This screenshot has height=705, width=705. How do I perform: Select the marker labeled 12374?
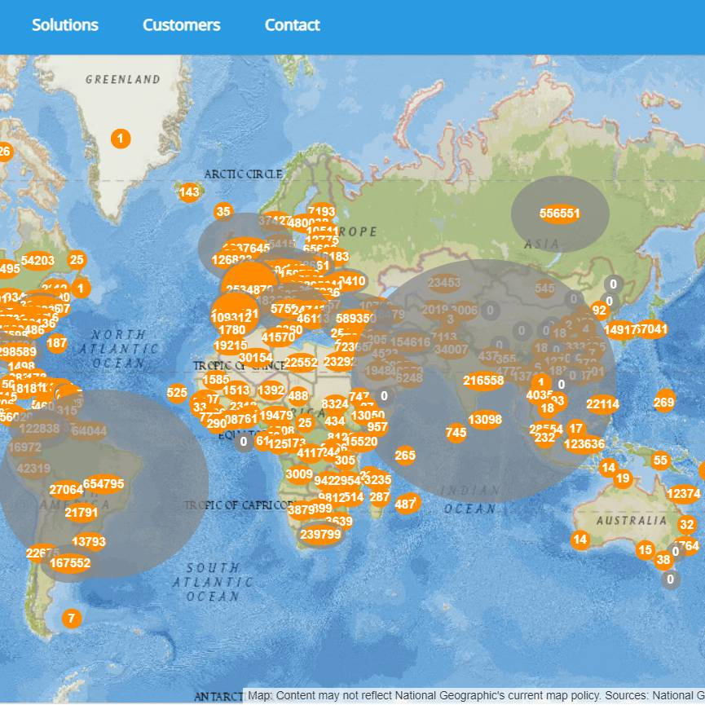685,494
